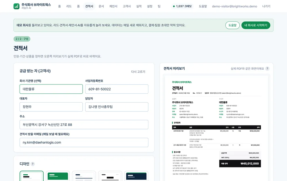Click the 공급 받는 자 (고객사) heading
Image resolution: width=287 pixels, height=181 pixels.
[35, 71]
